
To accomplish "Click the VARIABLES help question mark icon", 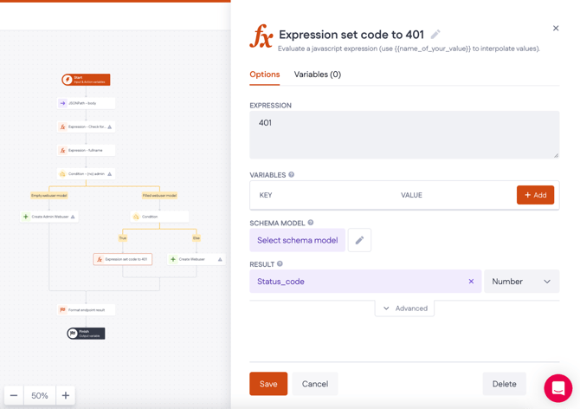I will tap(292, 175).
